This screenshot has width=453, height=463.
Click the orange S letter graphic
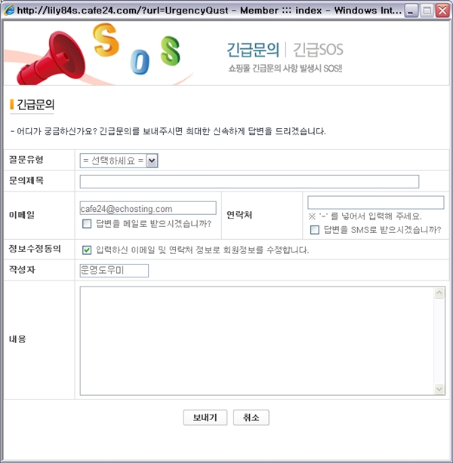[106, 40]
